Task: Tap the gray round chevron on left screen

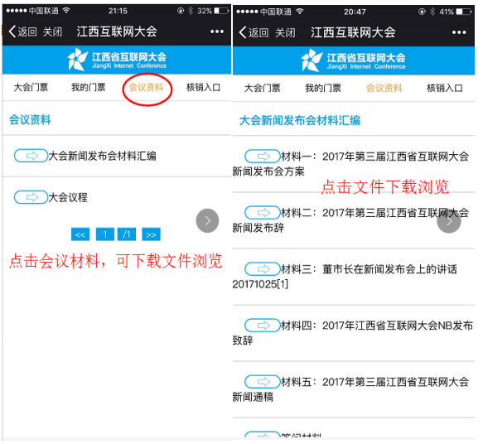Action: [x=207, y=220]
